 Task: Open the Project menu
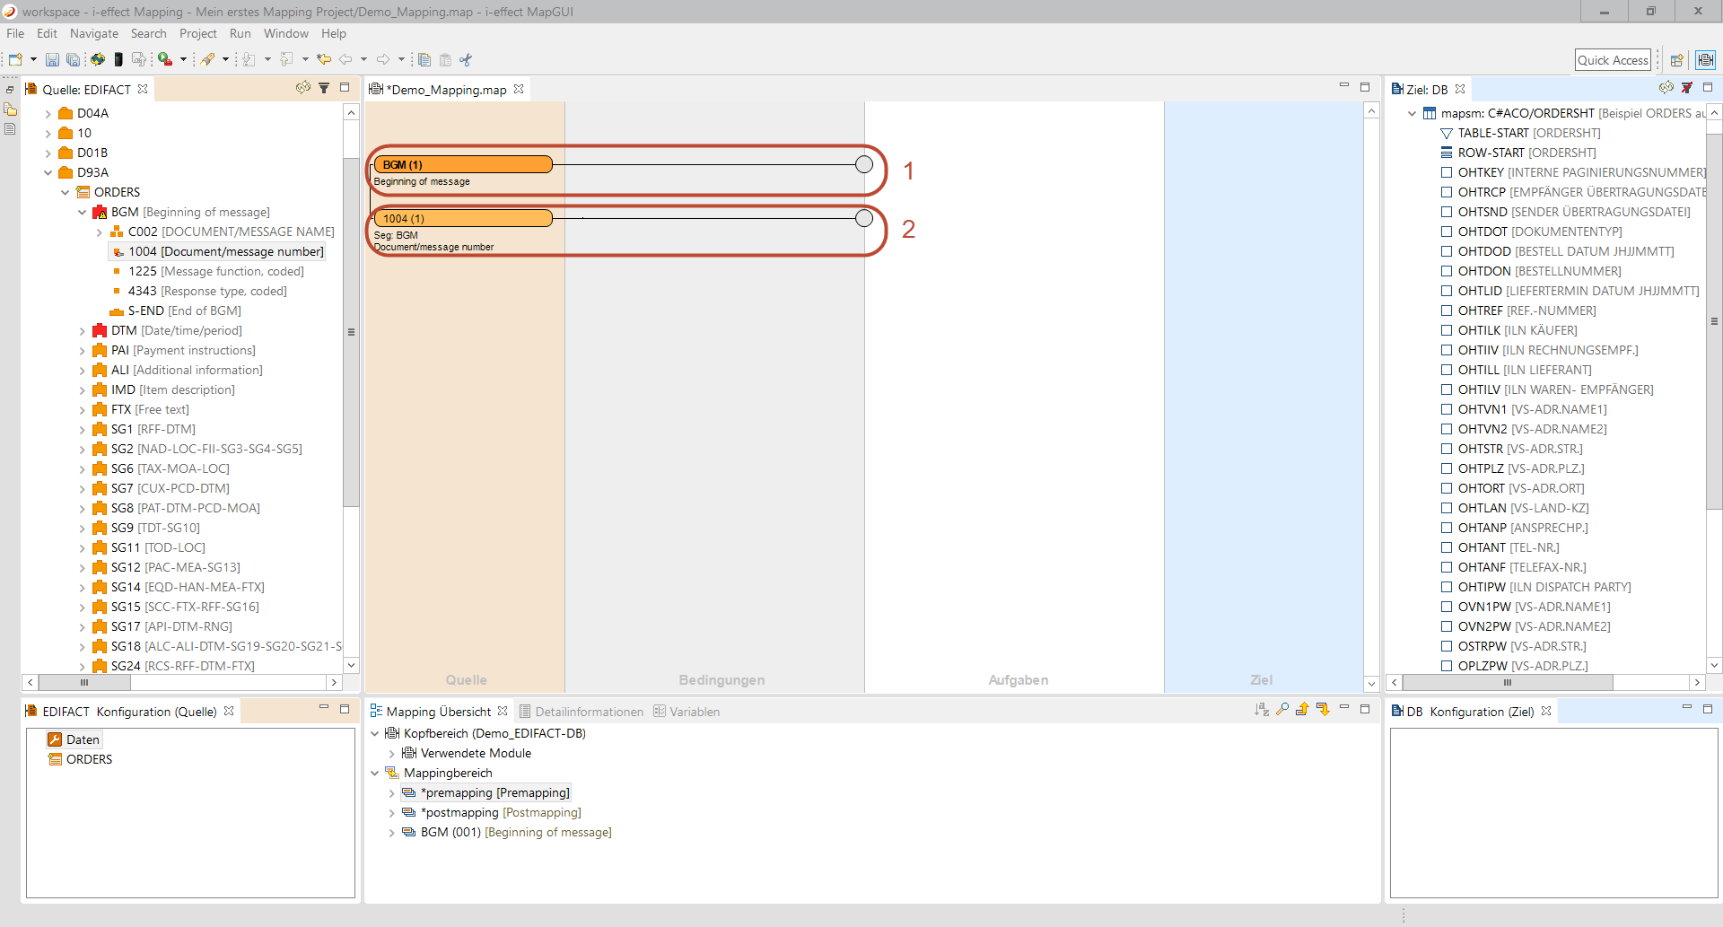tap(197, 33)
